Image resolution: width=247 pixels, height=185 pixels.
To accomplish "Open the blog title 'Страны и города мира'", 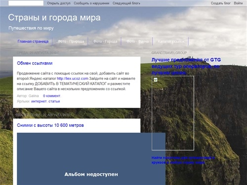I will pos(54,17).
